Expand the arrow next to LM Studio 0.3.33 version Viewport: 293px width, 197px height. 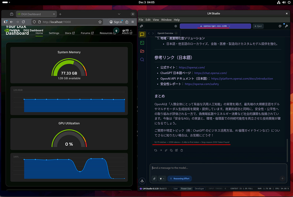tap(168, 189)
